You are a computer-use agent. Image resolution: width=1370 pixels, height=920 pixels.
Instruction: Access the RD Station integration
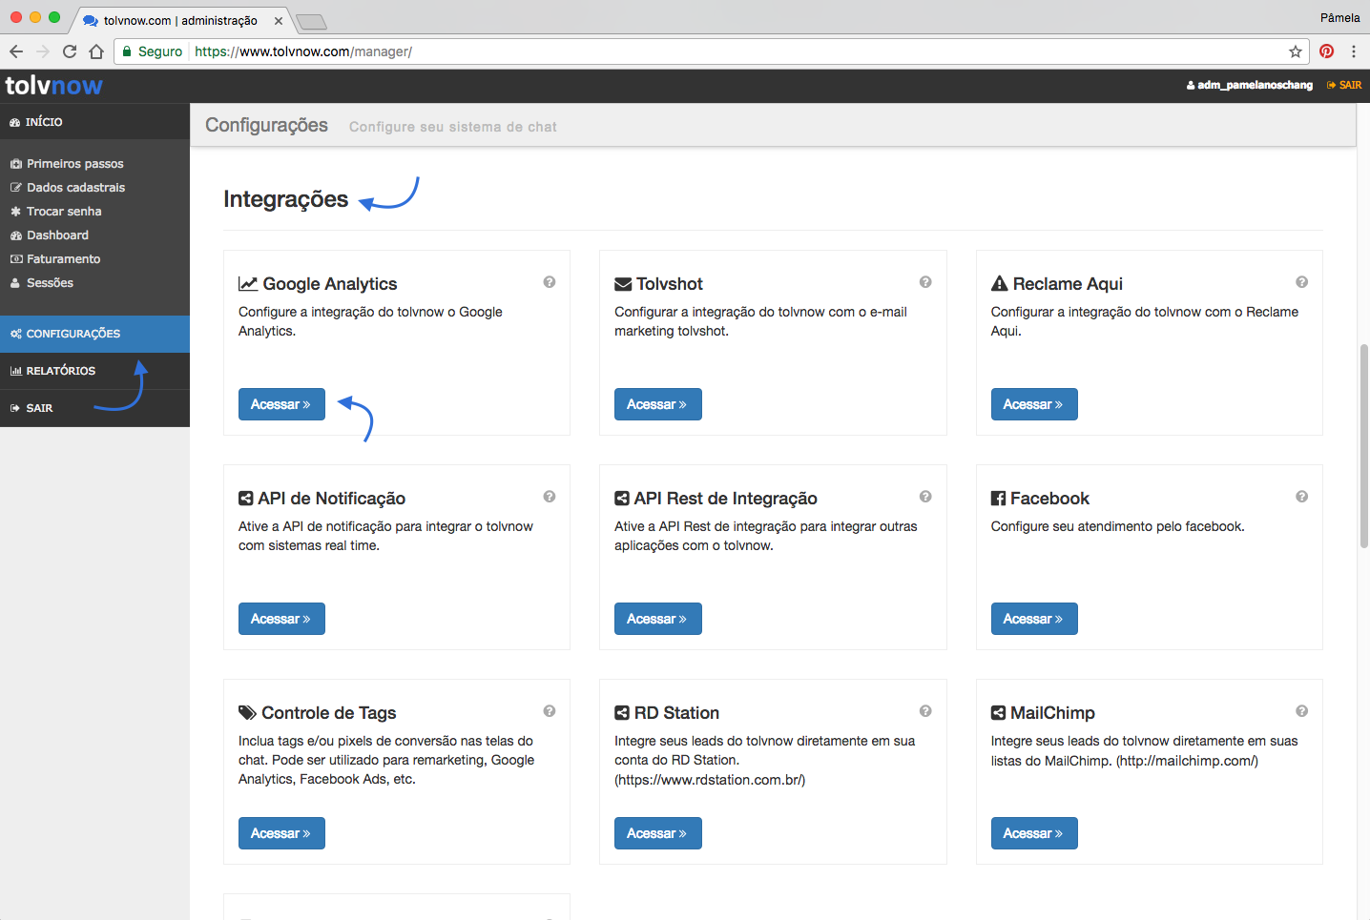click(657, 833)
